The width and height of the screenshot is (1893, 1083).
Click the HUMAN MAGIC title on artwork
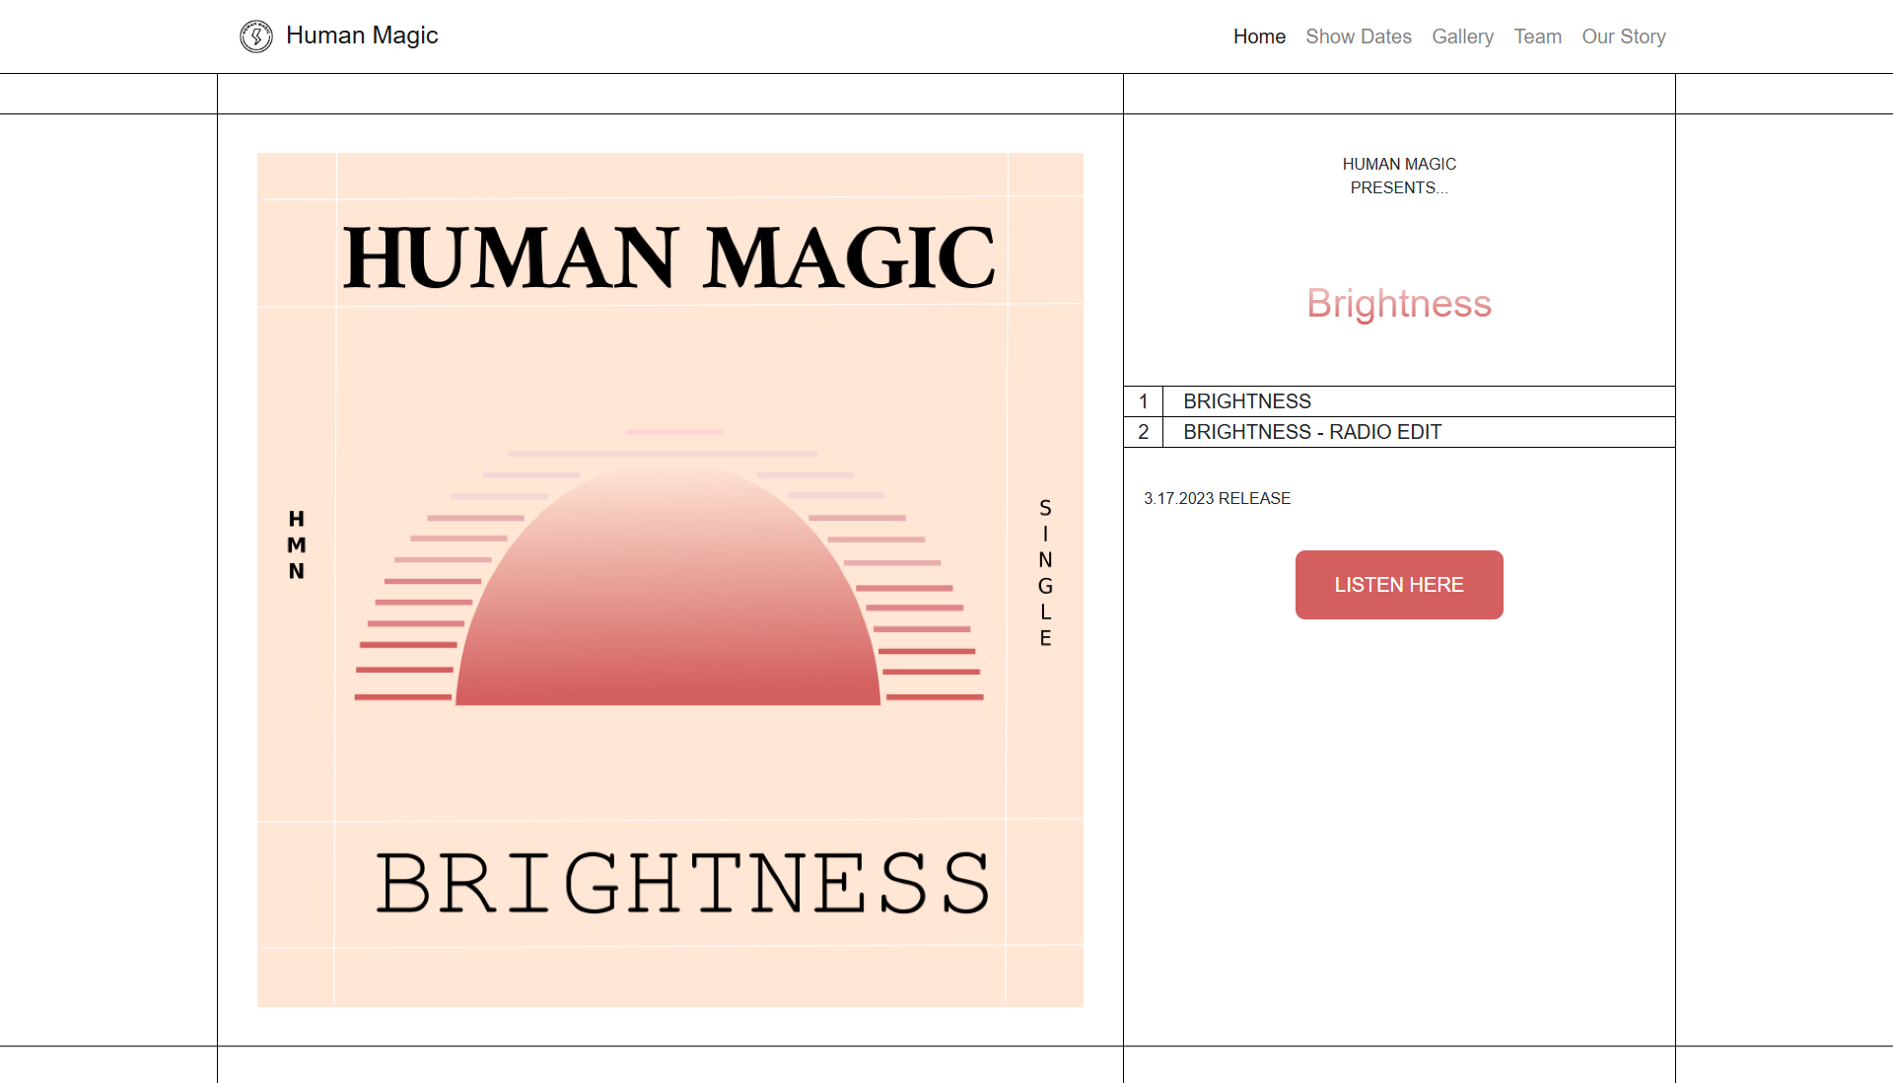click(x=669, y=257)
